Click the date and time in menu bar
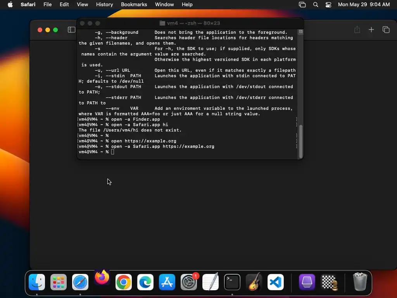The height and width of the screenshot is (298, 397). point(364,5)
